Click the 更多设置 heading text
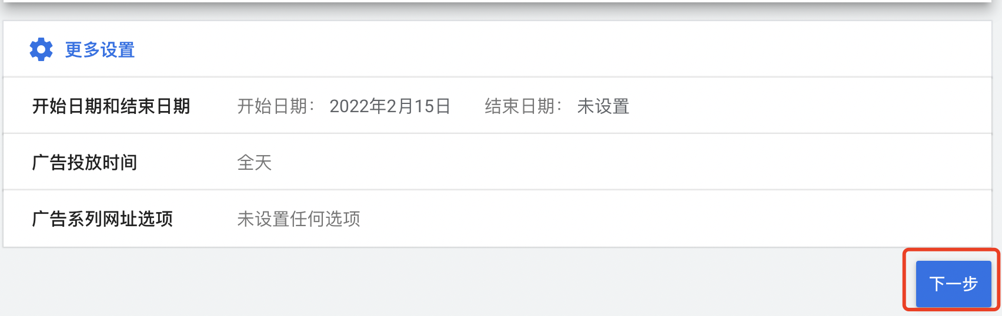 [x=100, y=50]
